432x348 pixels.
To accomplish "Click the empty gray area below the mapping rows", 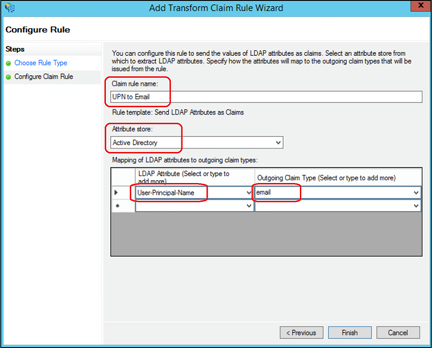I will click(x=266, y=233).
